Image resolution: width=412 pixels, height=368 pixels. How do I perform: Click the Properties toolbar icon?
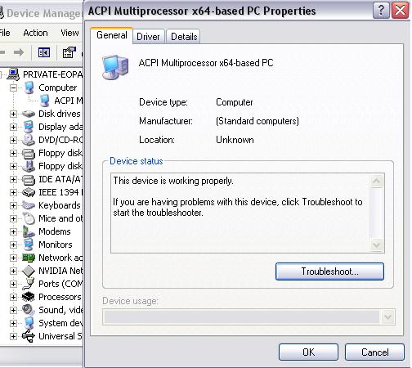coord(69,52)
